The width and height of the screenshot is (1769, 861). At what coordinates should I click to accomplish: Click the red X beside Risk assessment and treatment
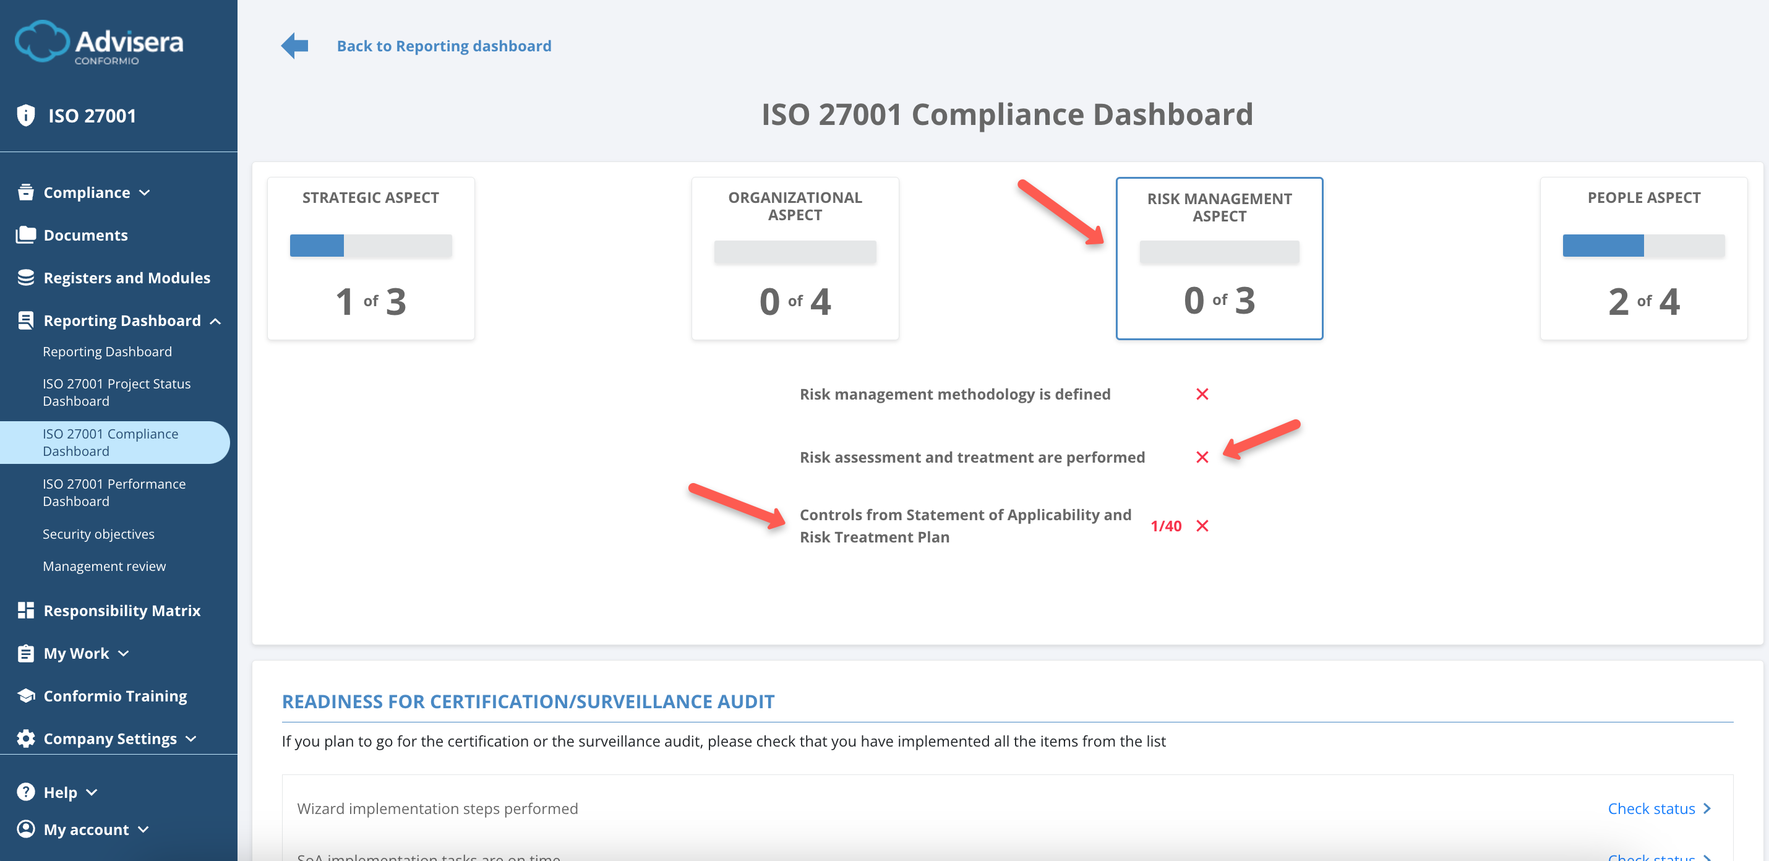click(x=1202, y=456)
